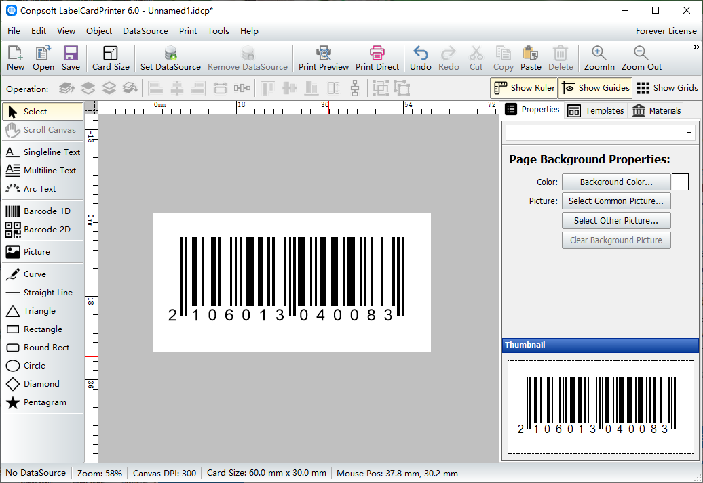Click the Cut scissors icon
Screen dimensions: 703x483
[476, 58]
